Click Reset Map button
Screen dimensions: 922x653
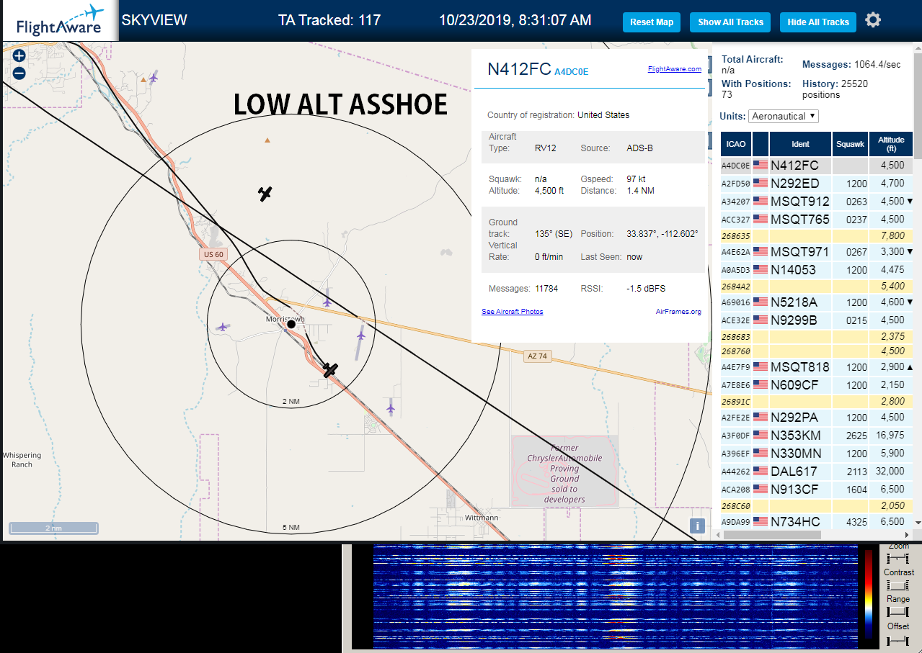click(652, 22)
